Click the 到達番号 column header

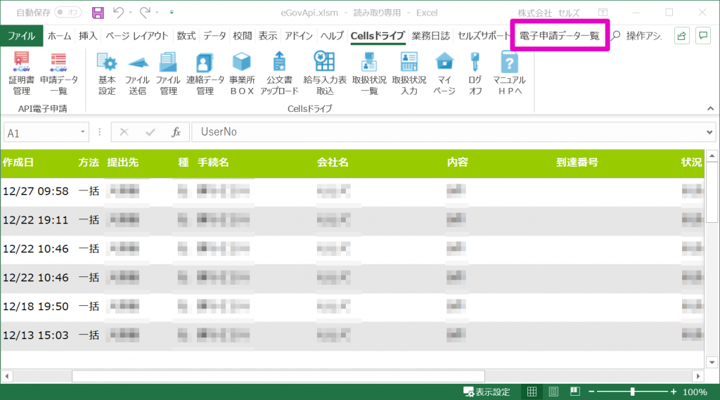pyautogui.click(x=577, y=162)
